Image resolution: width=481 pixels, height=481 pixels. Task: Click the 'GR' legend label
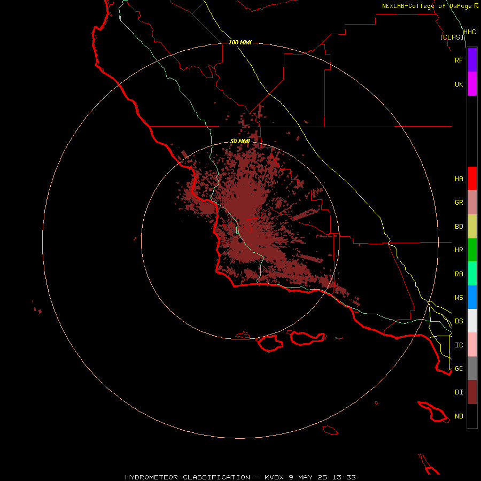[459, 203]
